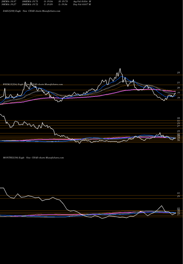The height and width of the screenshot is (264, 183).
Task: Click the 27 price label on weekly axis
Action: tap(178, 126)
